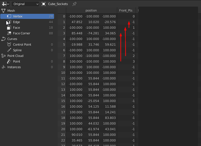This screenshot has height=146, width=201.
Task: Click the Edge count 44
Action: click(x=51, y=22)
